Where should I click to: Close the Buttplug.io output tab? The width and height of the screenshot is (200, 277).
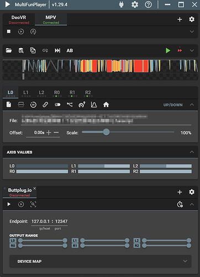pyautogui.click(x=34, y=188)
